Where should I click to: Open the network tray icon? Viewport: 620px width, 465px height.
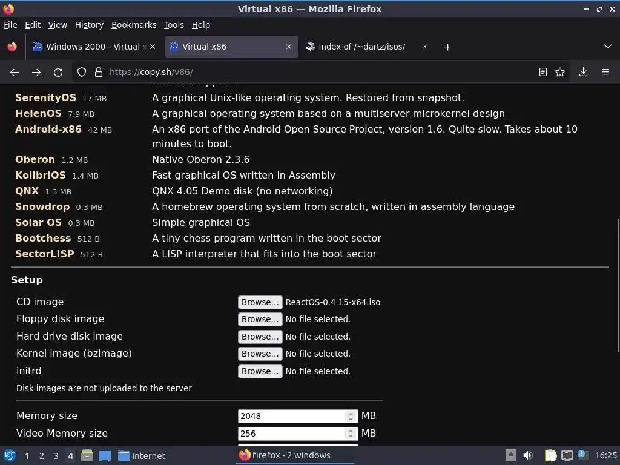(x=567, y=455)
